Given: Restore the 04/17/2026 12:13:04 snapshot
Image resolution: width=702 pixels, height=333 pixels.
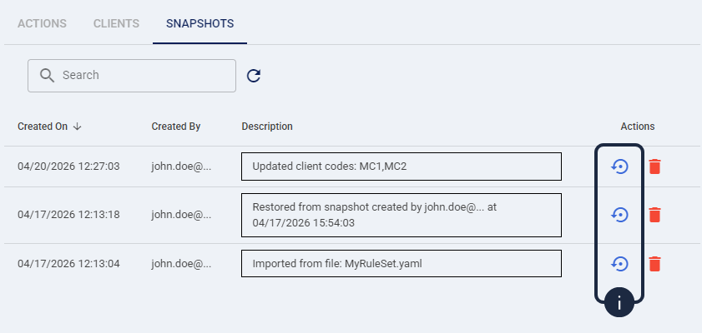Looking at the screenshot, I should click(619, 264).
